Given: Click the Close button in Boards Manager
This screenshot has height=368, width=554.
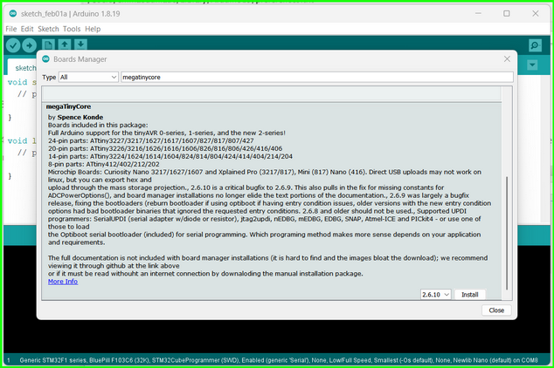Looking at the screenshot, I should tap(495, 310).
